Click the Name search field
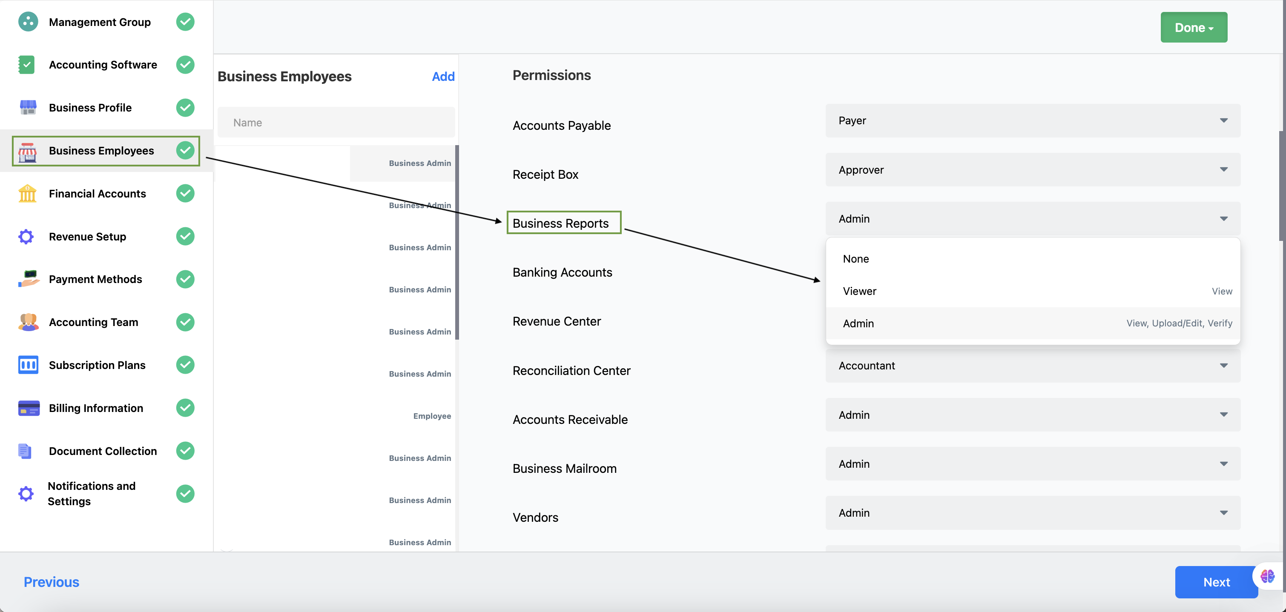 [336, 122]
